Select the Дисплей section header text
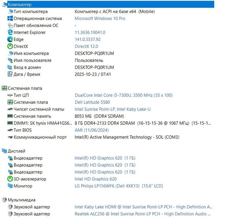 click(17, 151)
